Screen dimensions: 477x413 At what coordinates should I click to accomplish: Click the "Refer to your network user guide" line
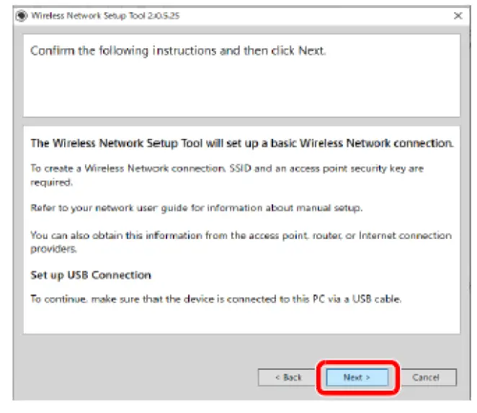195,208
